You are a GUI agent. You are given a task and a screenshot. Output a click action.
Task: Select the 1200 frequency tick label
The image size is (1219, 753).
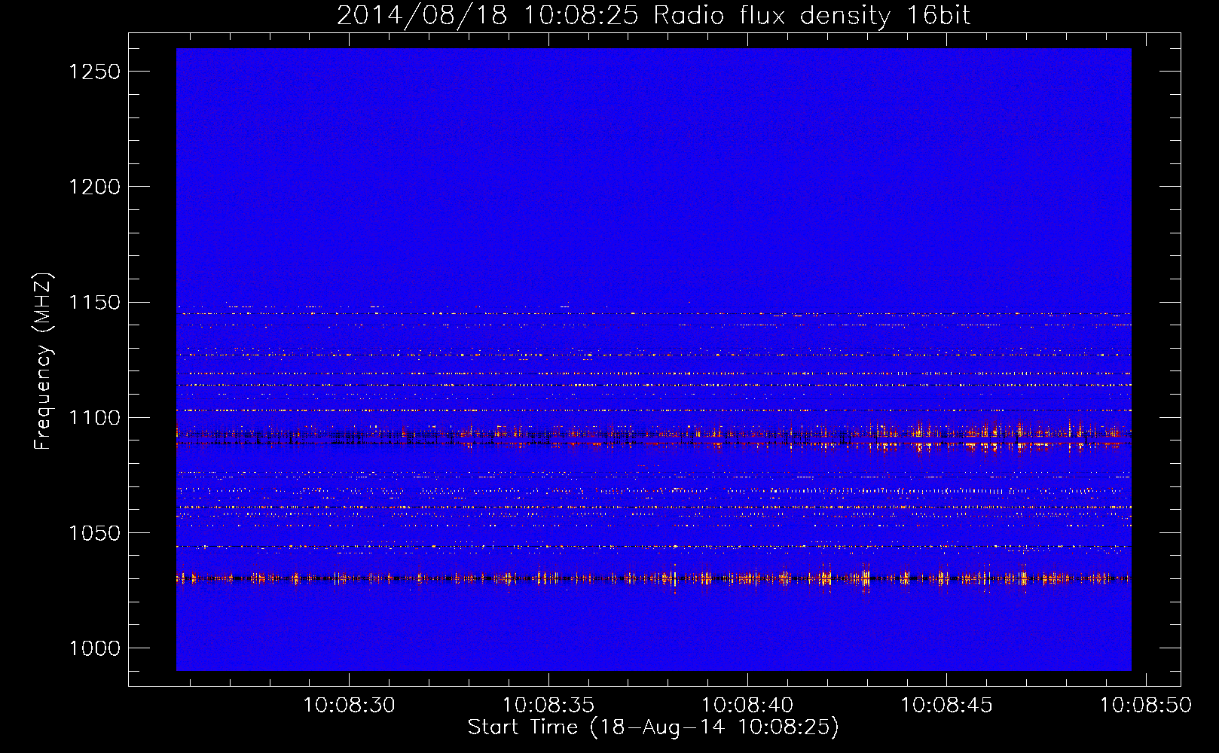pos(94,187)
